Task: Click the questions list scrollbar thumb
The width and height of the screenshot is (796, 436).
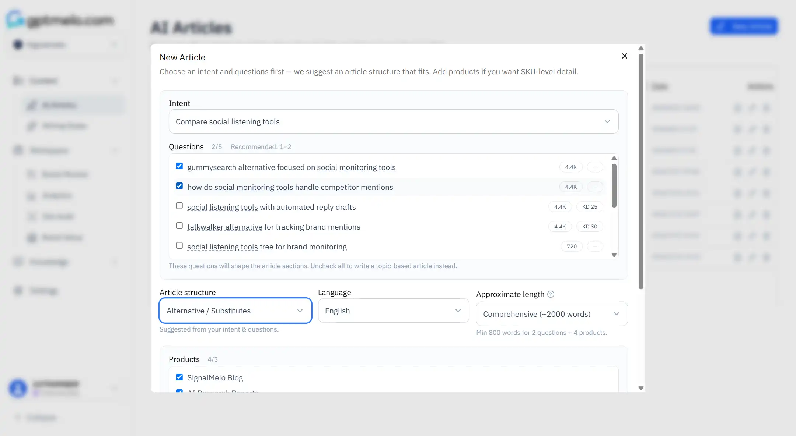Action: pyautogui.click(x=614, y=185)
